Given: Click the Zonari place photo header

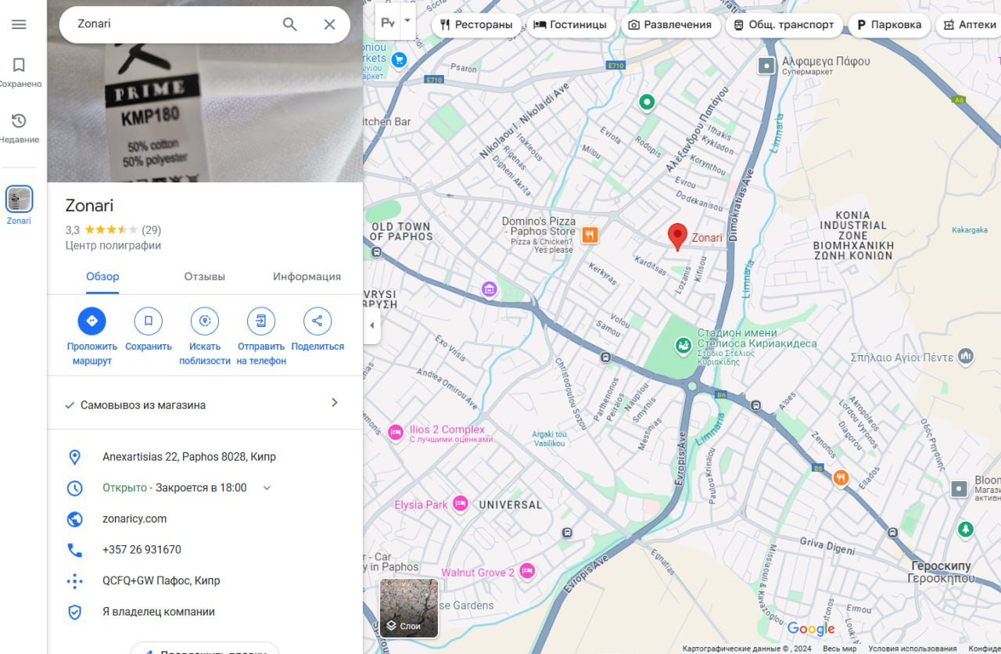Looking at the screenshot, I should (x=205, y=92).
